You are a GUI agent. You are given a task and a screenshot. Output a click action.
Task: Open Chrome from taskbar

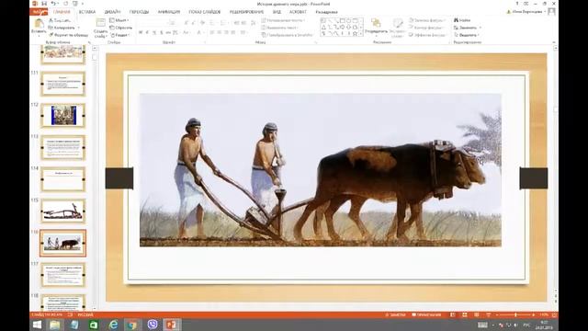pyautogui.click(x=132, y=325)
